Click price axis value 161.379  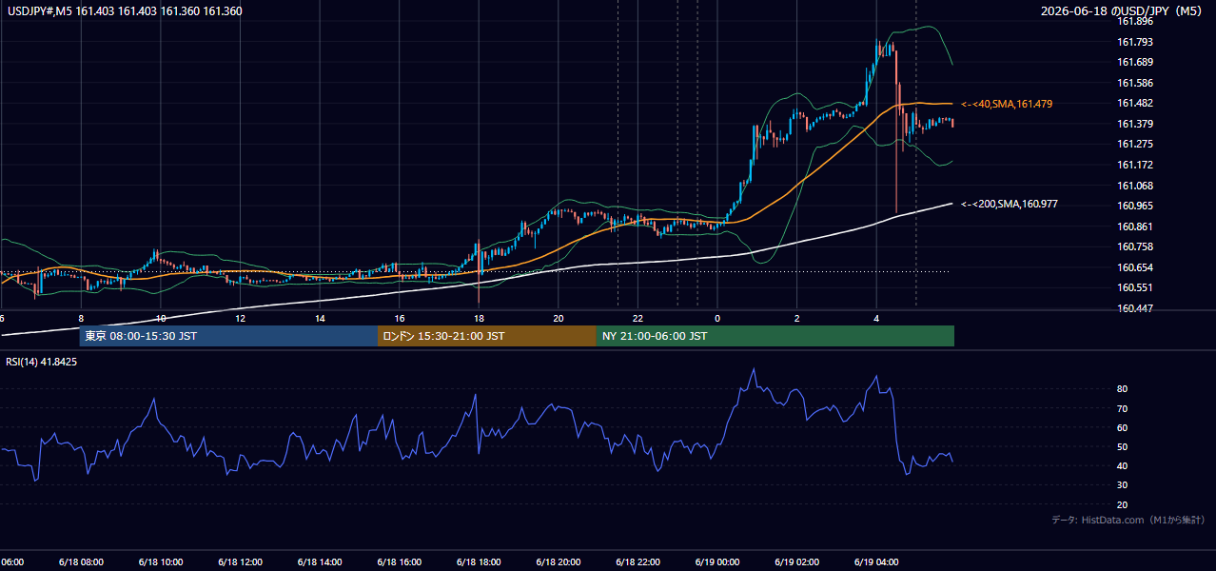click(x=1134, y=124)
